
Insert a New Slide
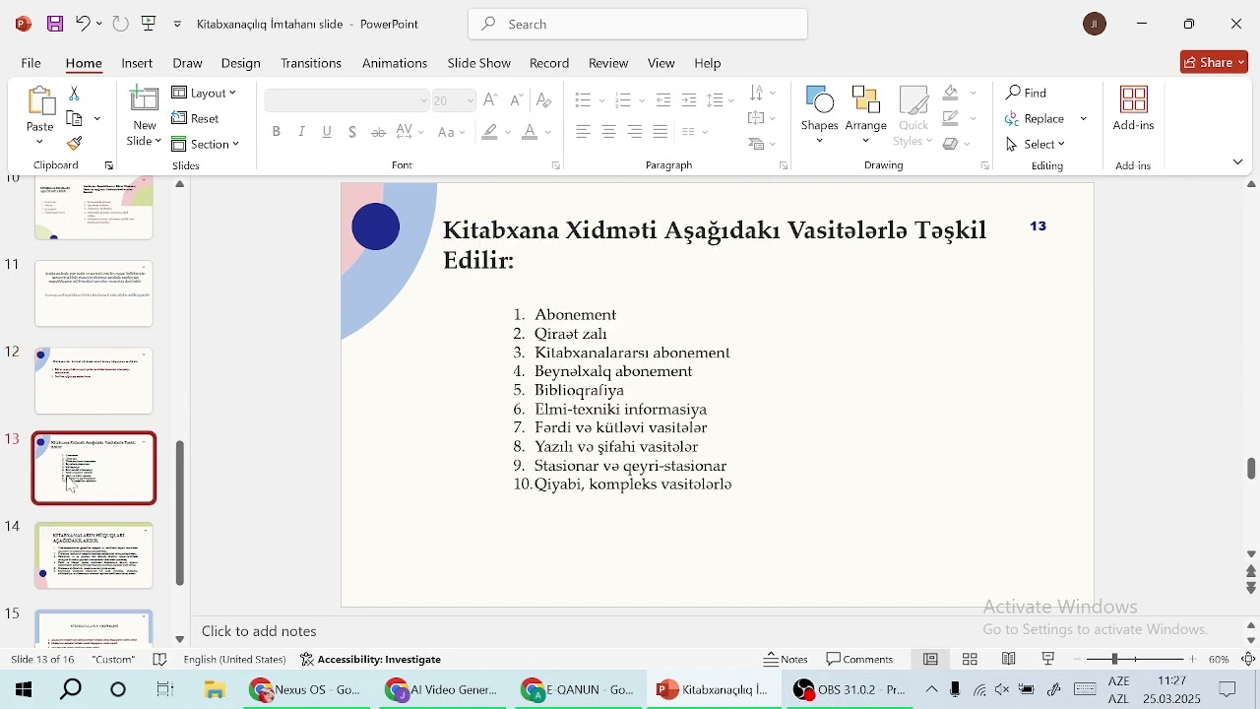tap(145, 117)
